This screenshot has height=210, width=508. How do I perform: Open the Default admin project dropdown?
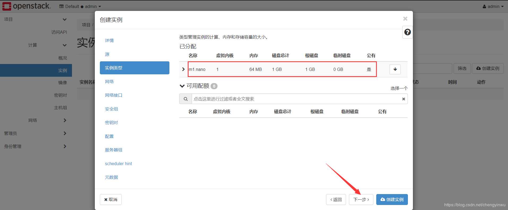tap(80, 6)
